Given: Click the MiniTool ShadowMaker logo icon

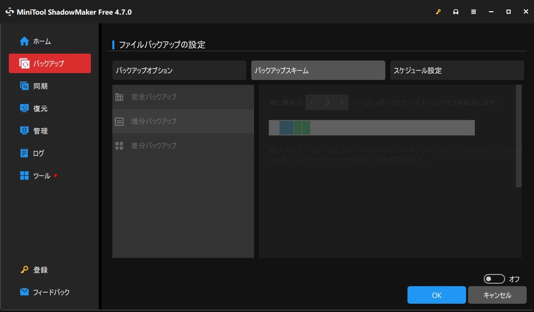Looking at the screenshot, I should 10,12.
